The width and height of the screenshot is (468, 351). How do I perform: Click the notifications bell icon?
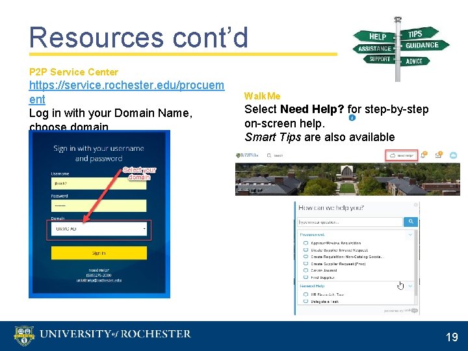click(423, 155)
